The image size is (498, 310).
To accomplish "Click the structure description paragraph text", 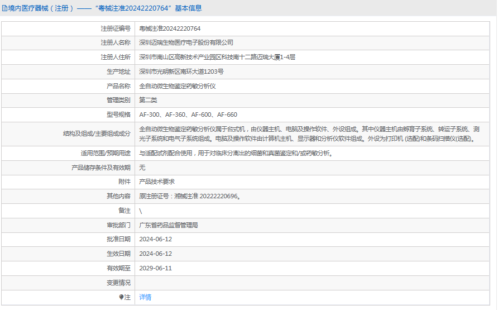I will [x=309, y=133].
